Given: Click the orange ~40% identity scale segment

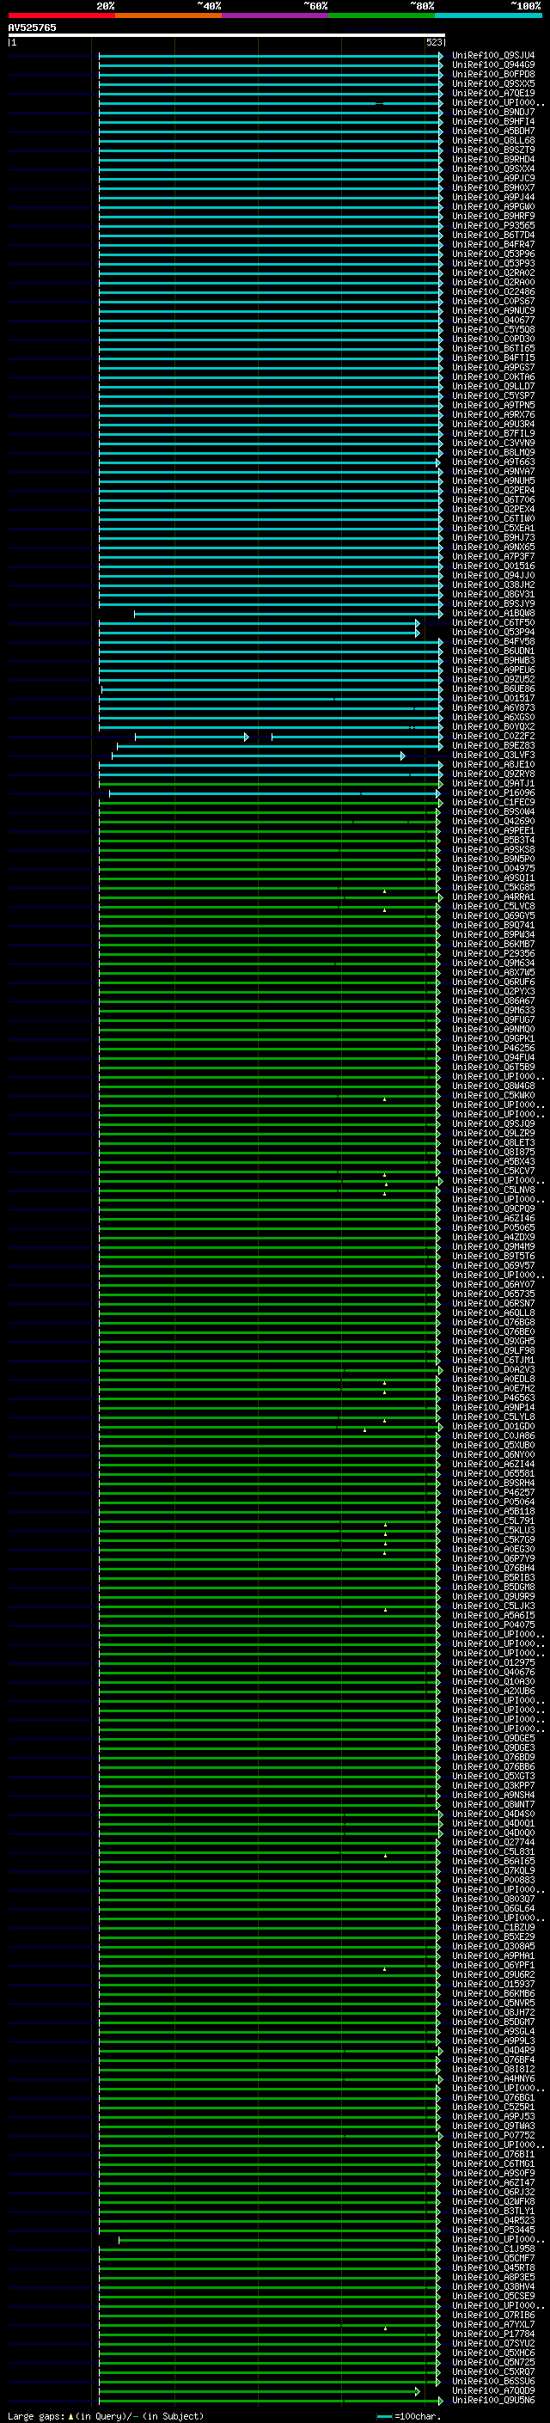Looking at the screenshot, I should (168, 15).
